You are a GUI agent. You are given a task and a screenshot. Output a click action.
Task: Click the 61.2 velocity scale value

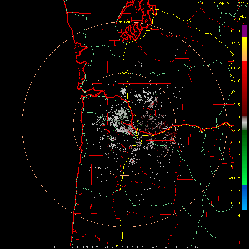(235, 68)
